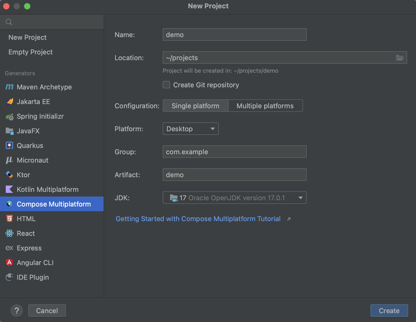The width and height of the screenshot is (416, 322).
Task: Click the Quarkus logo icon
Action: 9,146
